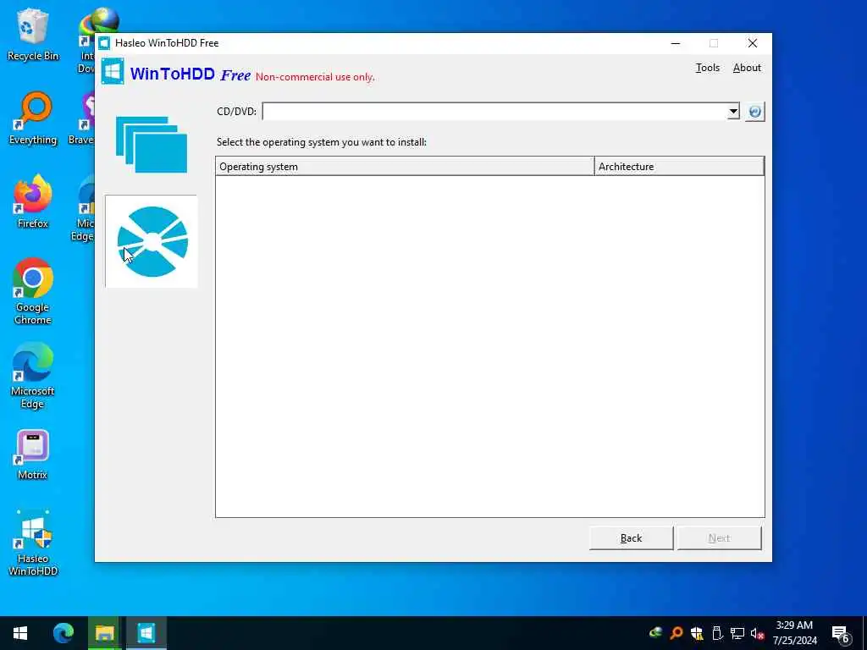Select the Hasleo WinToHDD desktop shortcut
Image resolution: width=867 pixels, height=650 pixels.
point(33,543)
